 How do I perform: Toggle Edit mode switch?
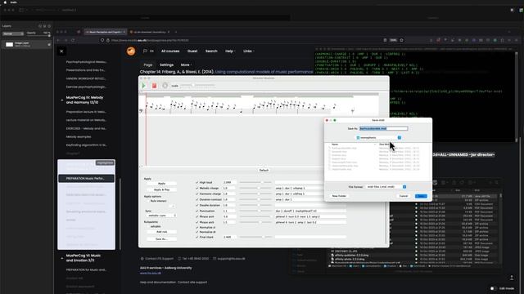coord(493,288)
